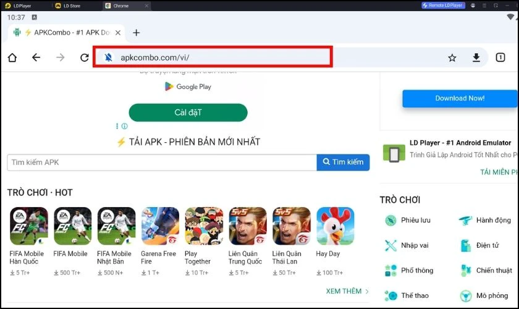
Task: Open FIFA Mobile 500 Tr+ game icon
Action: pos(72,226)
